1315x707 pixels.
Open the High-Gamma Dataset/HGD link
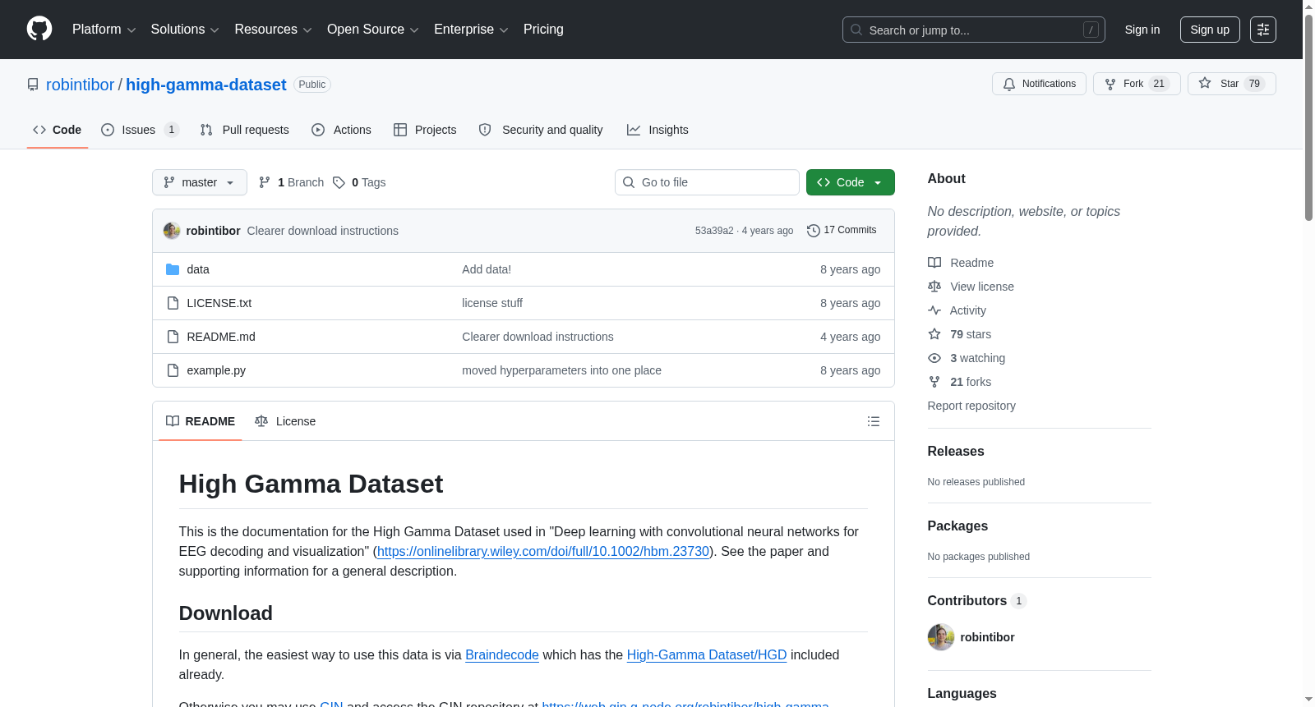click(707, 654)
